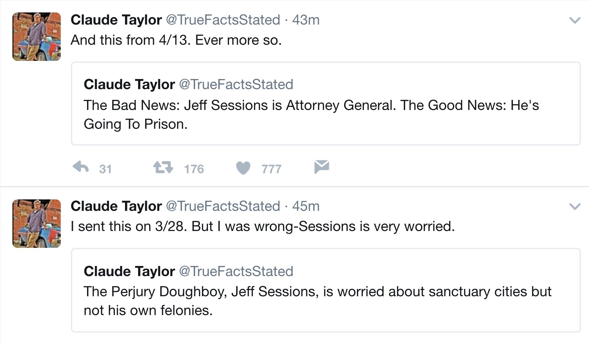Open quoted tweet about Jeff Sessions prison
Screen dimensions: 589x346
(x=325, y=114)
